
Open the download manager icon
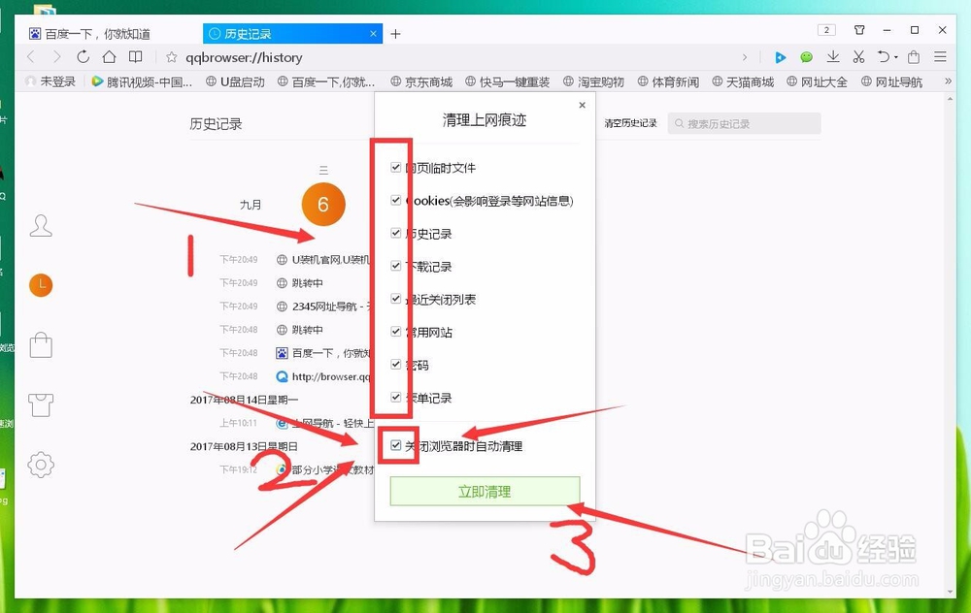(x=833, y=57)
